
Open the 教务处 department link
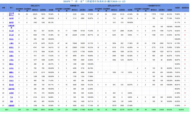tap(12, 47)
